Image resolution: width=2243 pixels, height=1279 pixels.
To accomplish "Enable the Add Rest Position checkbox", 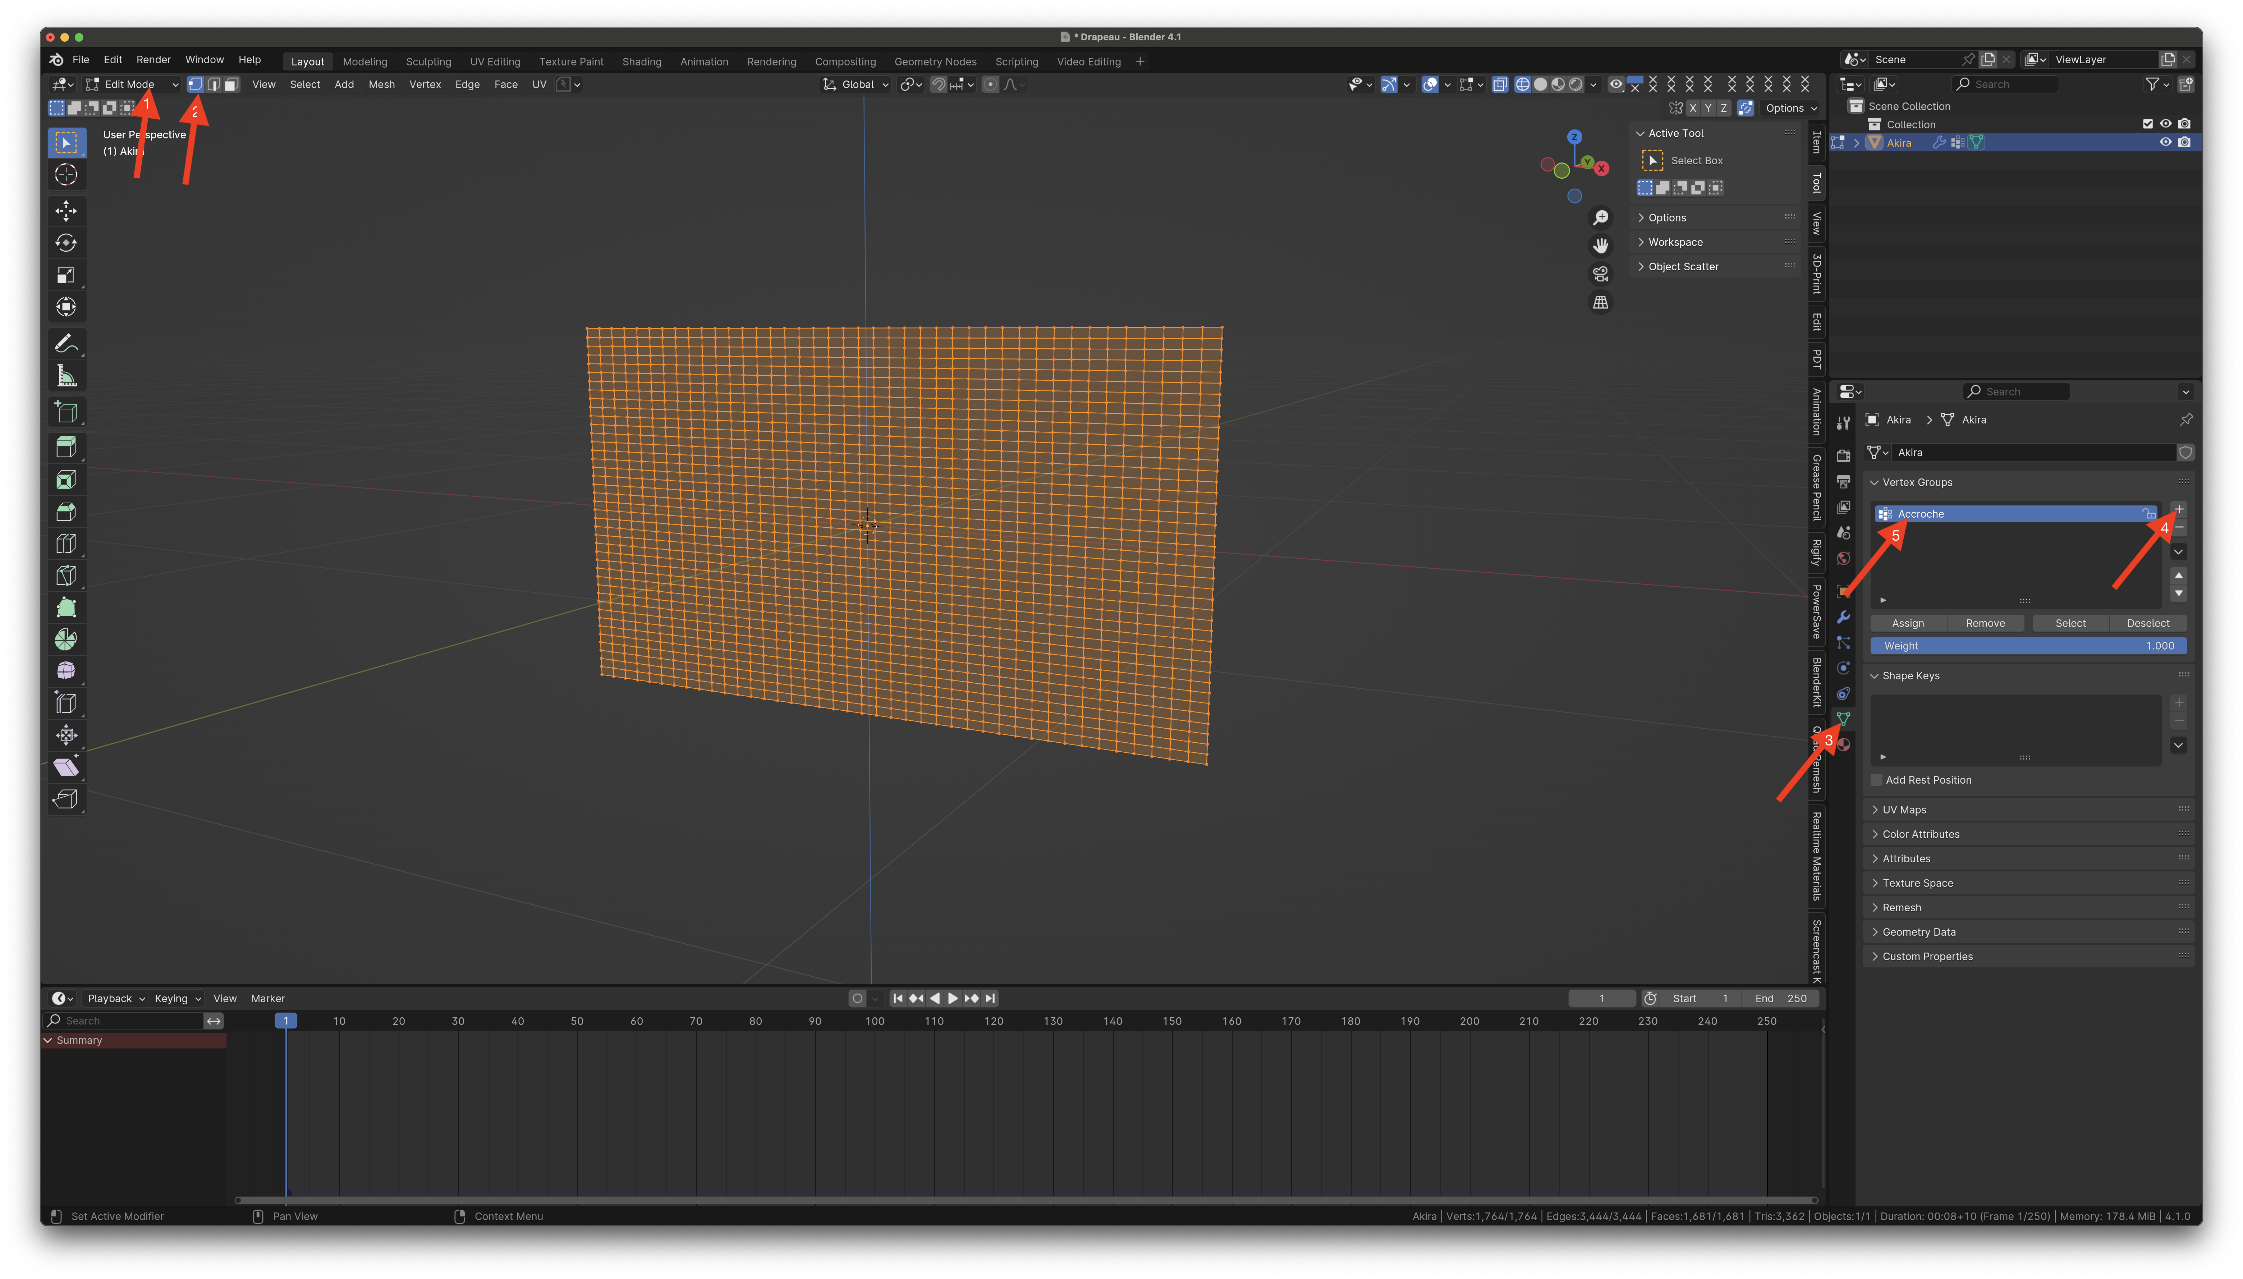I will [1877, 780].
